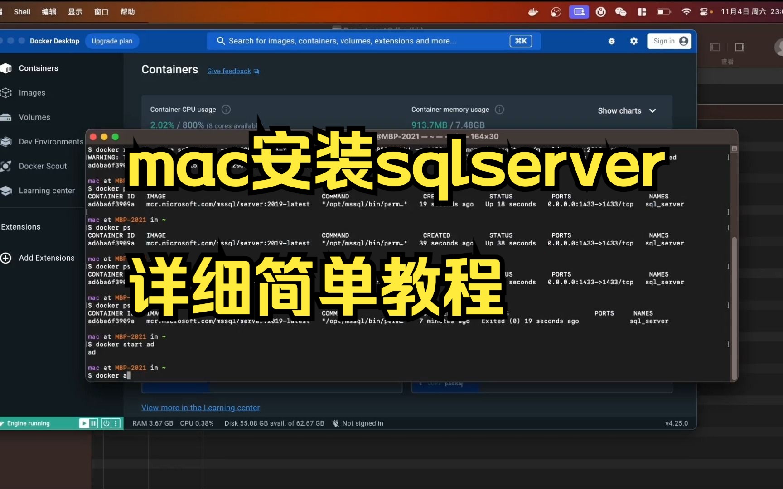Screen dimensions: 783x489
Task: Click Docker whale menu bar icon
Action: coord(533,12)
